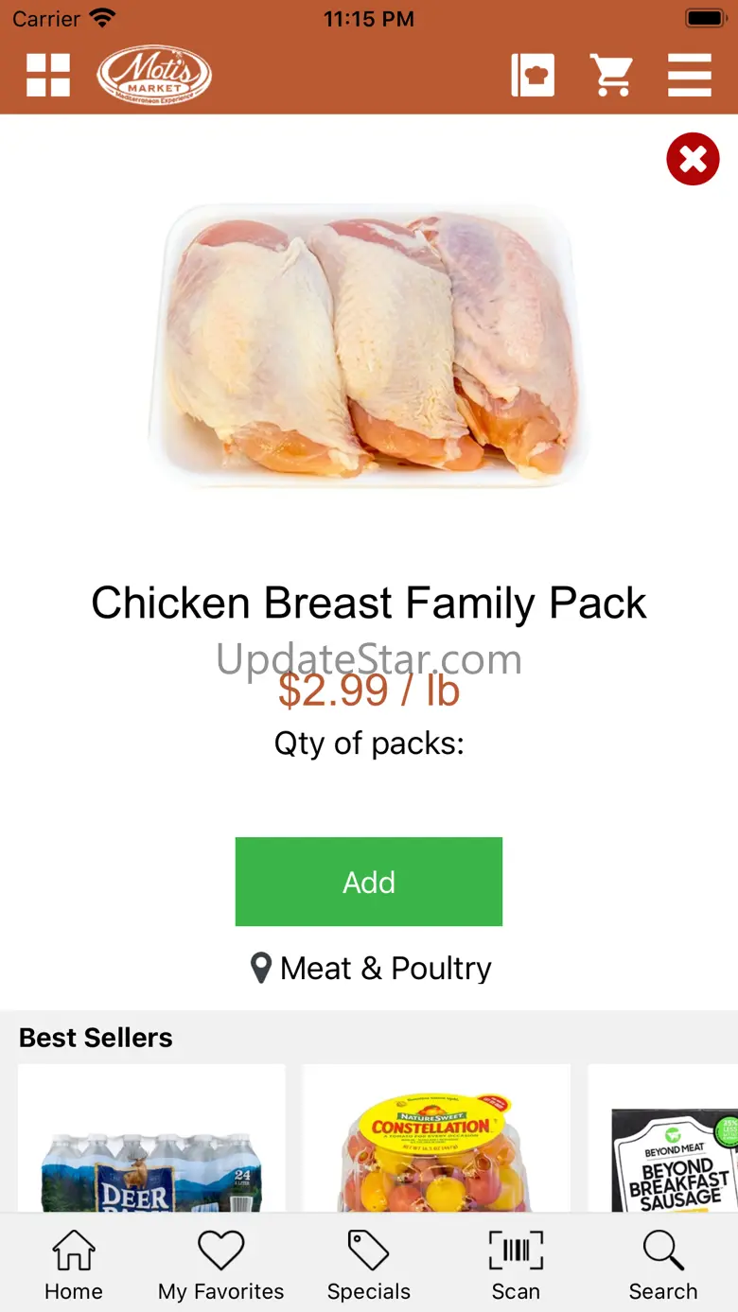
Task: Open the Meat & Poultry department link
Action: 386,969
